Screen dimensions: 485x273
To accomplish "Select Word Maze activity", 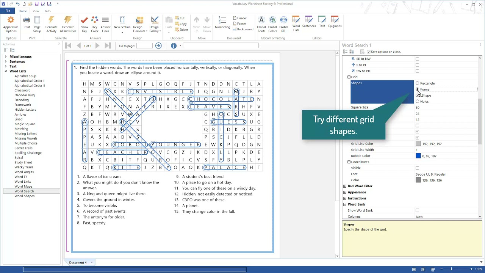I will click(x=23, y=187).
